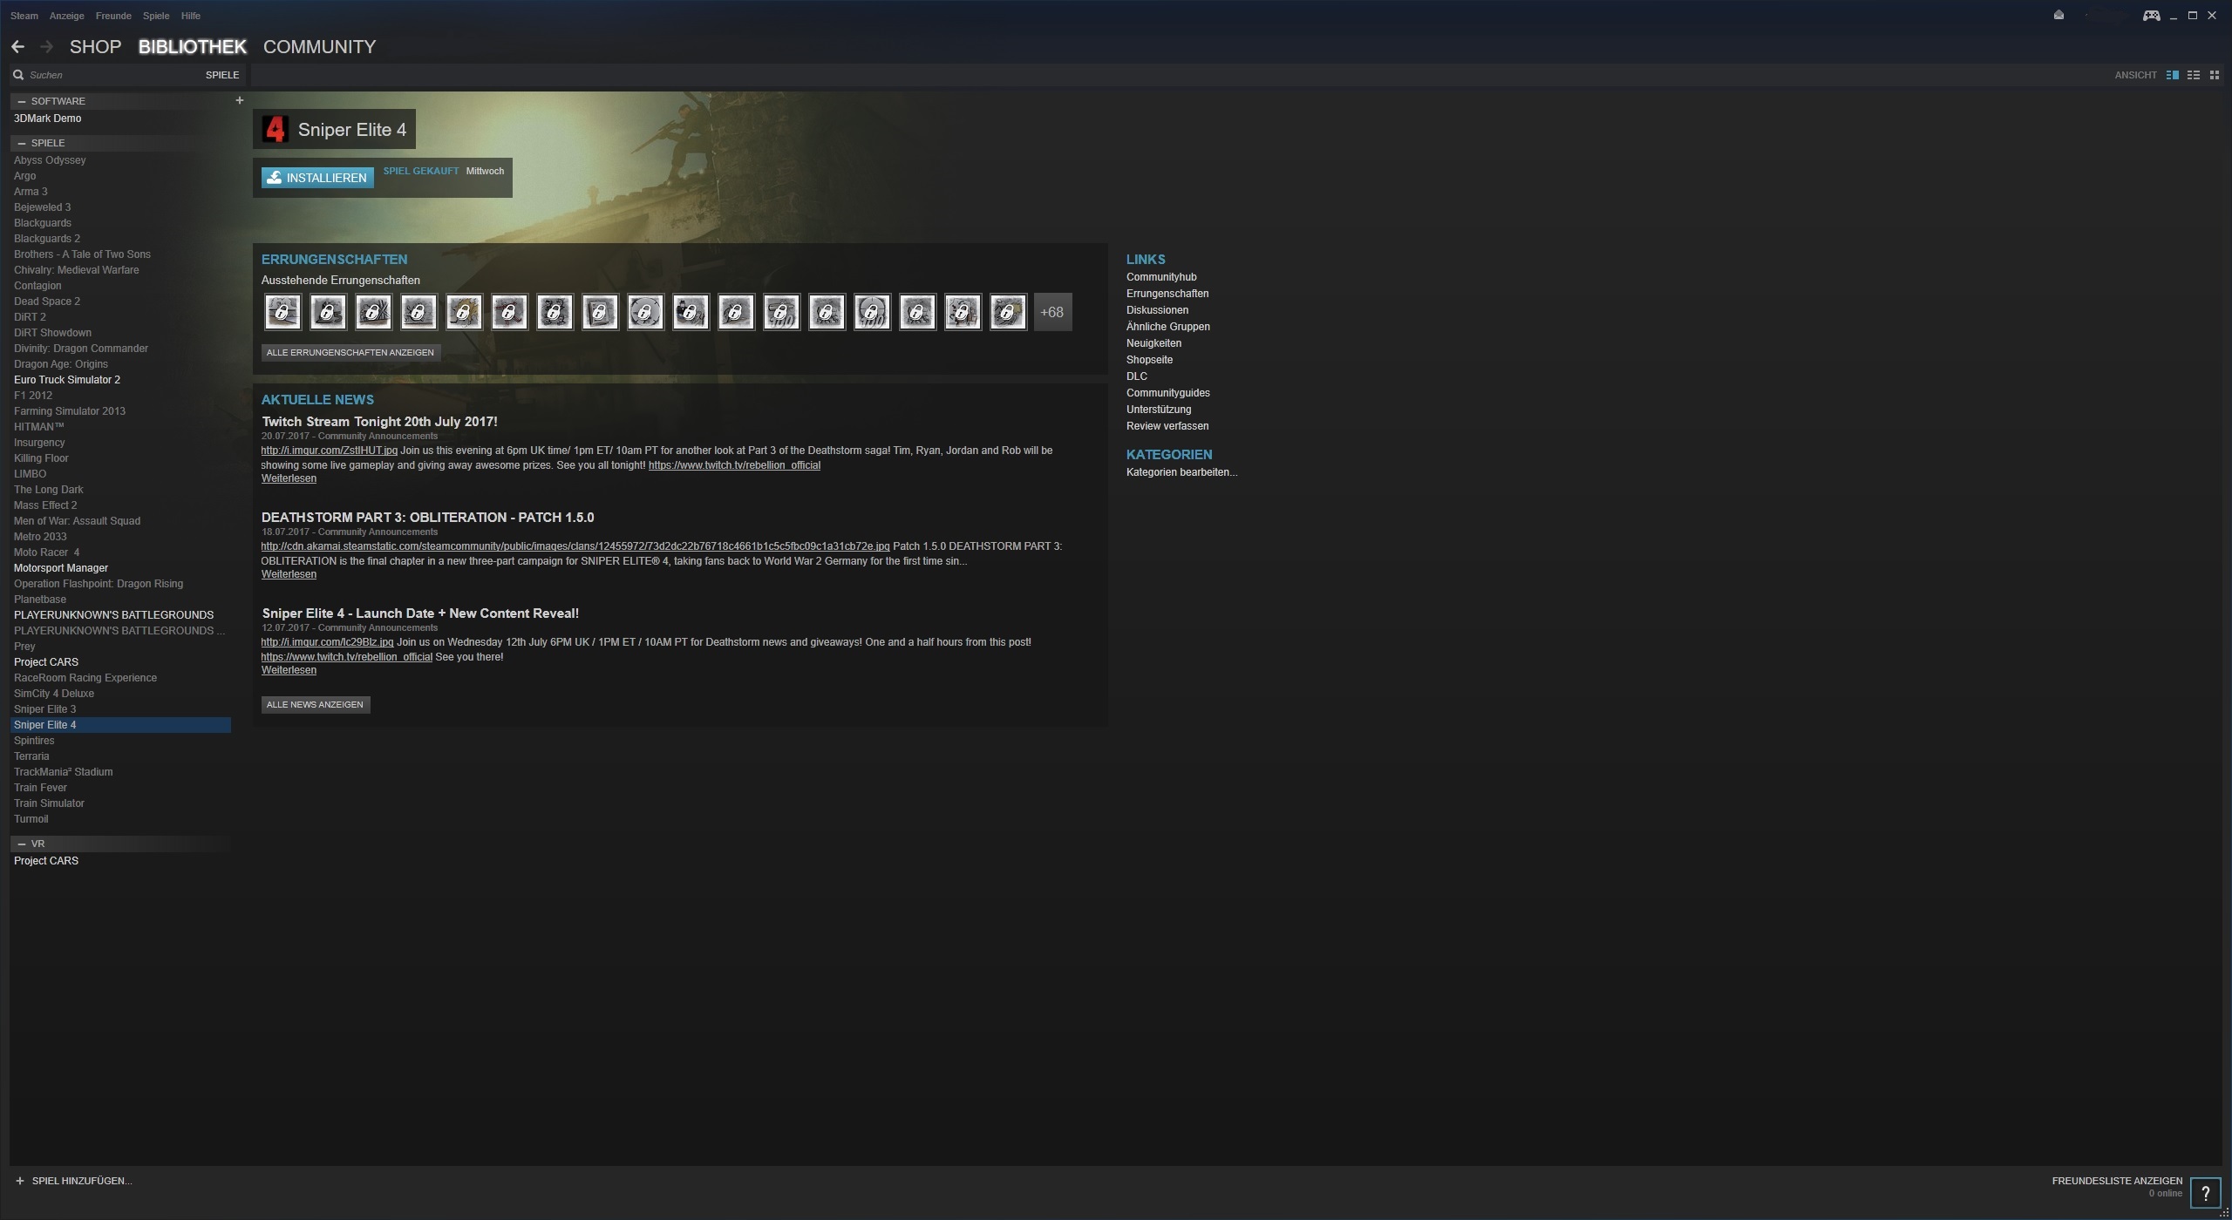Open the notifications inbox envelope icon
The height and width of the screenshot is (1220, 2232).
click(2058, 15)
